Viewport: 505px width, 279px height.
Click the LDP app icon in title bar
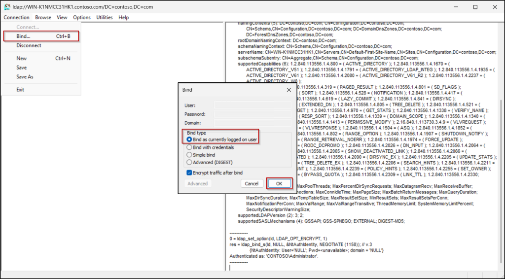(x=7, y=7)
